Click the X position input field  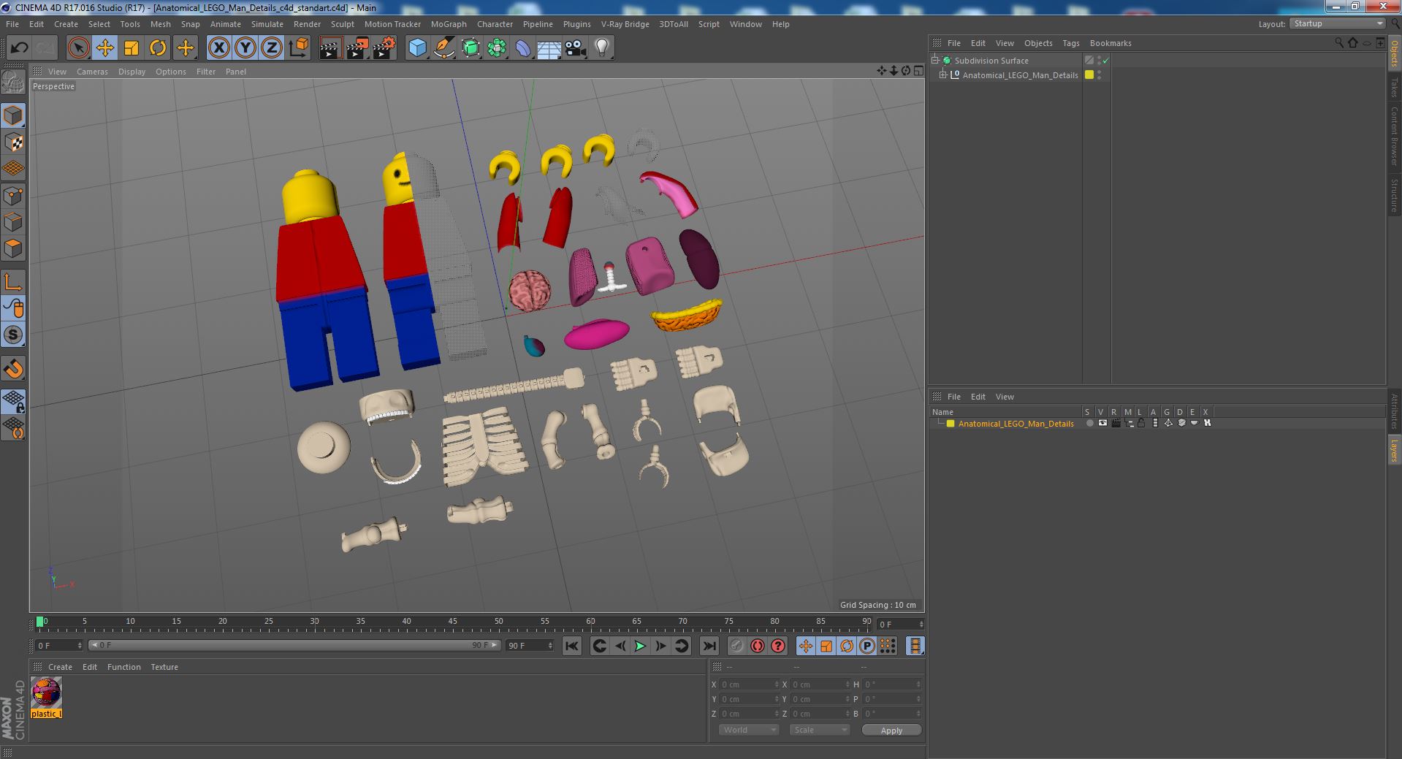749,684
